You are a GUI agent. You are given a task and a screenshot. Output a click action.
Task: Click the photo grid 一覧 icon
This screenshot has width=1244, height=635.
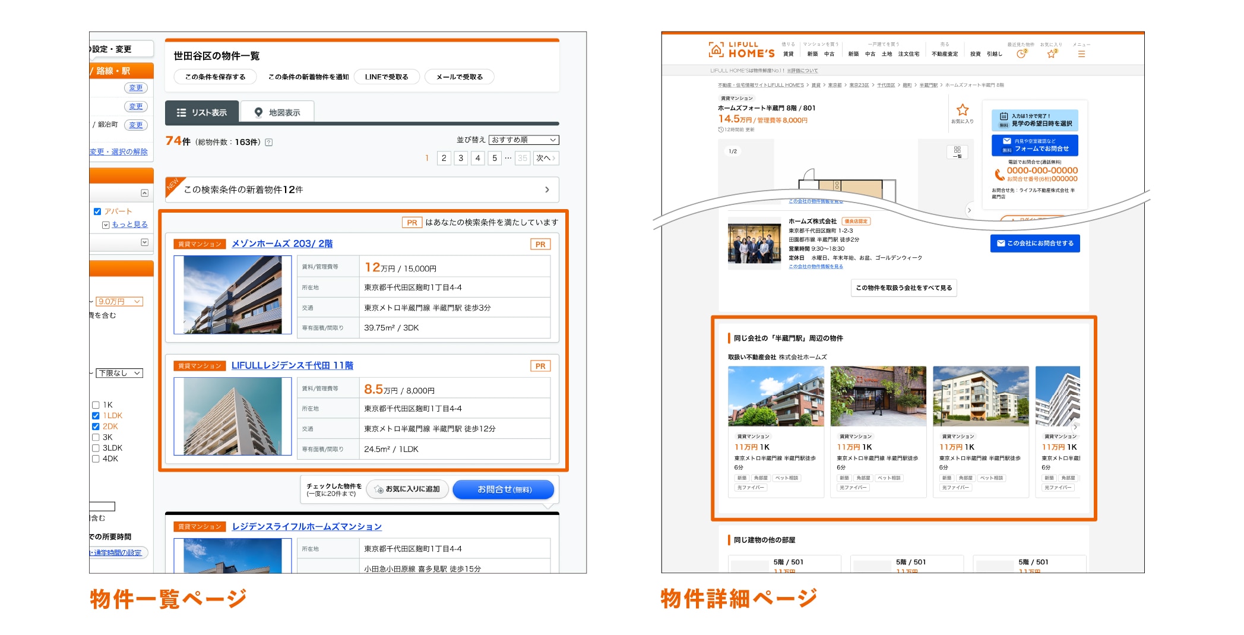point(957,151)
